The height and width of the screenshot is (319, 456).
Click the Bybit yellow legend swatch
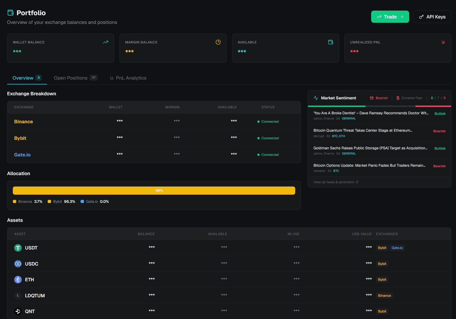pos(50,201)
